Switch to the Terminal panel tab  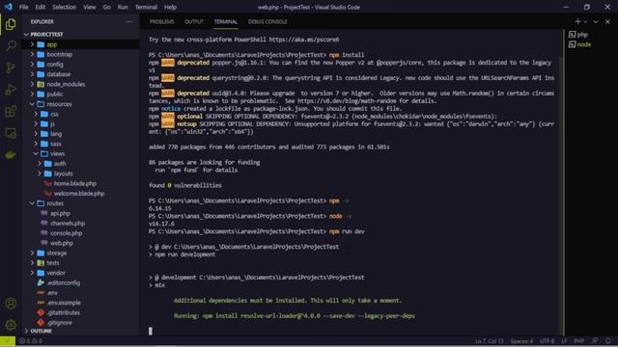click(226, 21)
